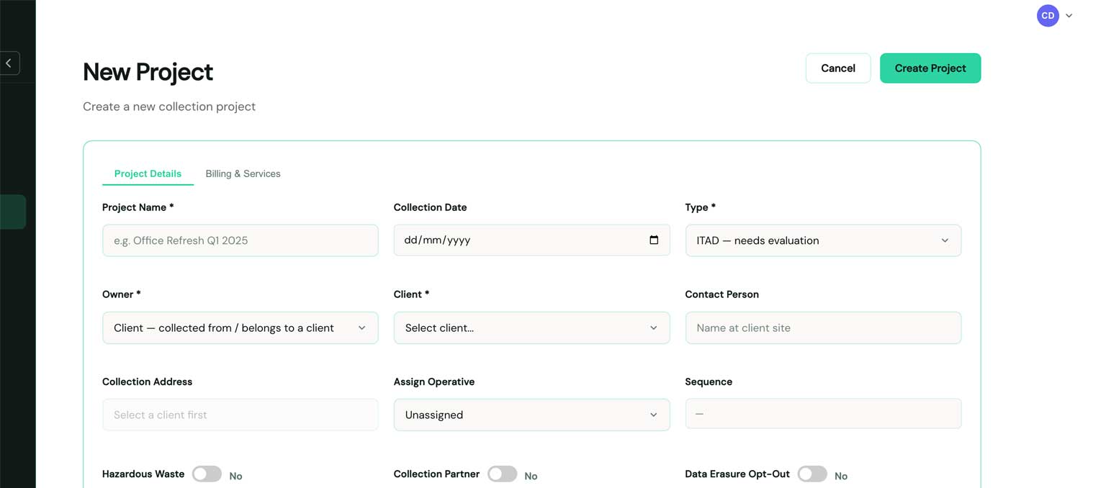The height and width of the screenshot is (488, 1106).
Task: Collapse sidebar with the left chevron icon
Action: [x=9, y=63]
